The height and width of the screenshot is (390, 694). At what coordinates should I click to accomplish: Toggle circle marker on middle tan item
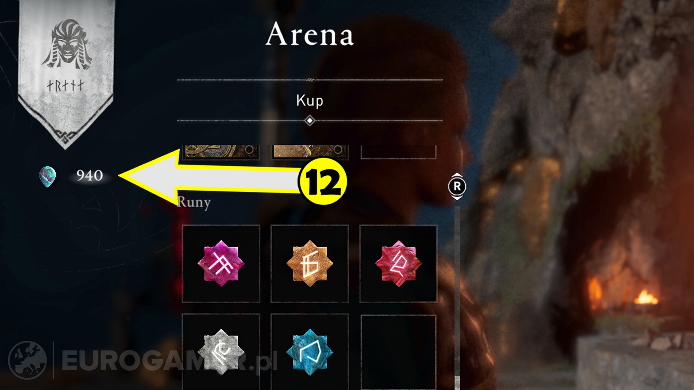point(338,149)
